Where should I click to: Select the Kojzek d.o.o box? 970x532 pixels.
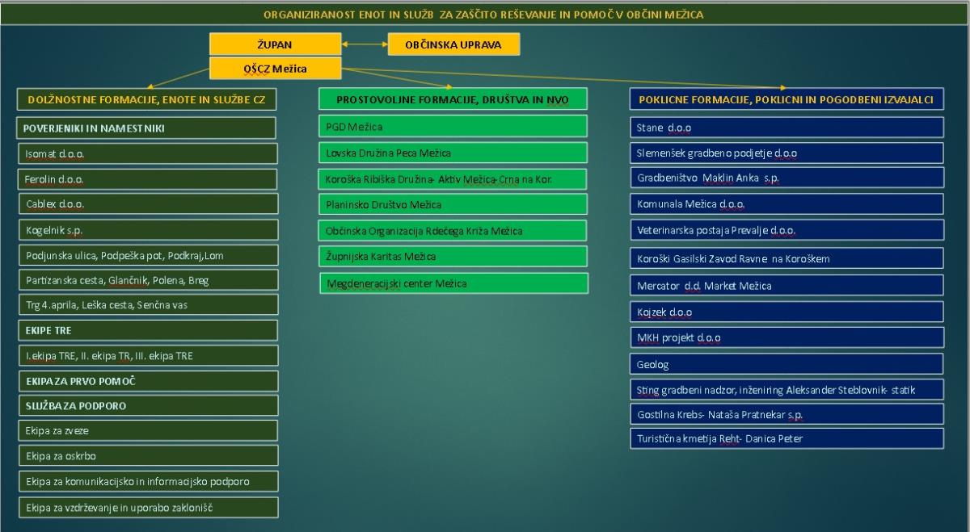coord(787,312)
